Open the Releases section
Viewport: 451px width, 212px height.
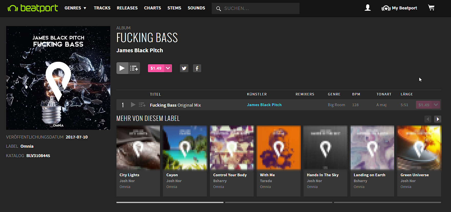click(127, 8)
